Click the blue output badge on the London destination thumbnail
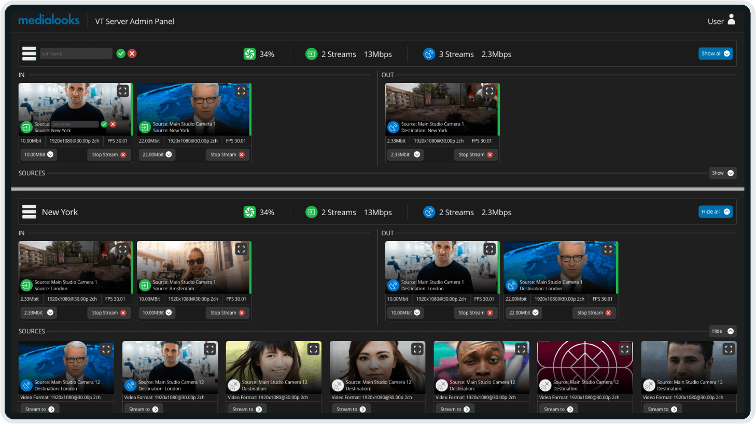Viewport: 756px width, 424px height. 393,285
